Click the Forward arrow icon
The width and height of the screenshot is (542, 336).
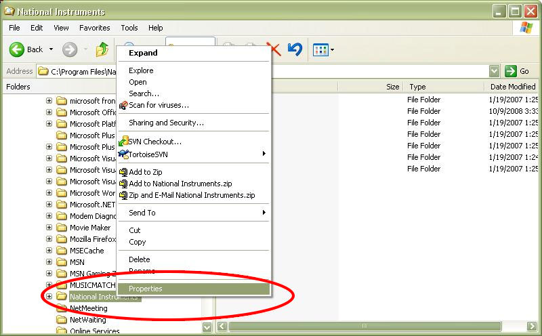pos(70,49)
